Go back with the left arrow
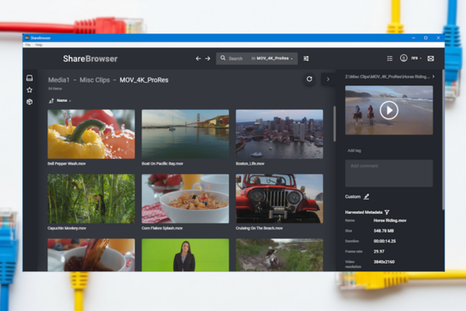 (198, 58)
